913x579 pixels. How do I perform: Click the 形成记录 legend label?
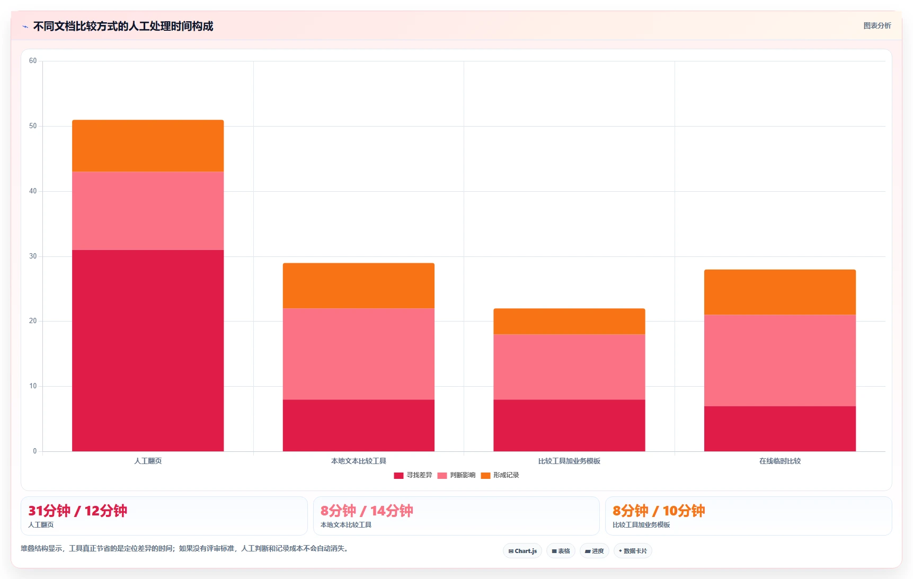[506, 475]
